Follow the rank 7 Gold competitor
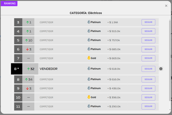The image size is (172, 115). [148, 58]
